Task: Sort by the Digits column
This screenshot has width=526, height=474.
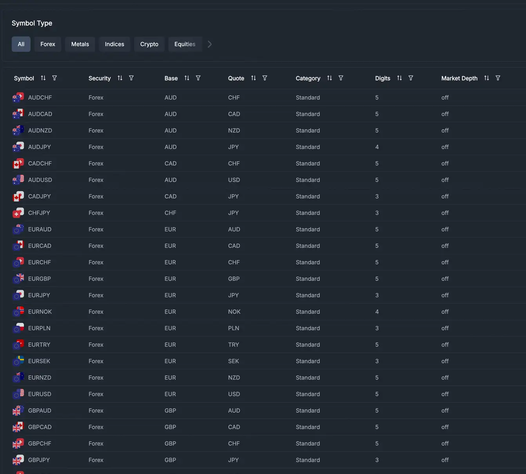Action: [x=399, y=78]
